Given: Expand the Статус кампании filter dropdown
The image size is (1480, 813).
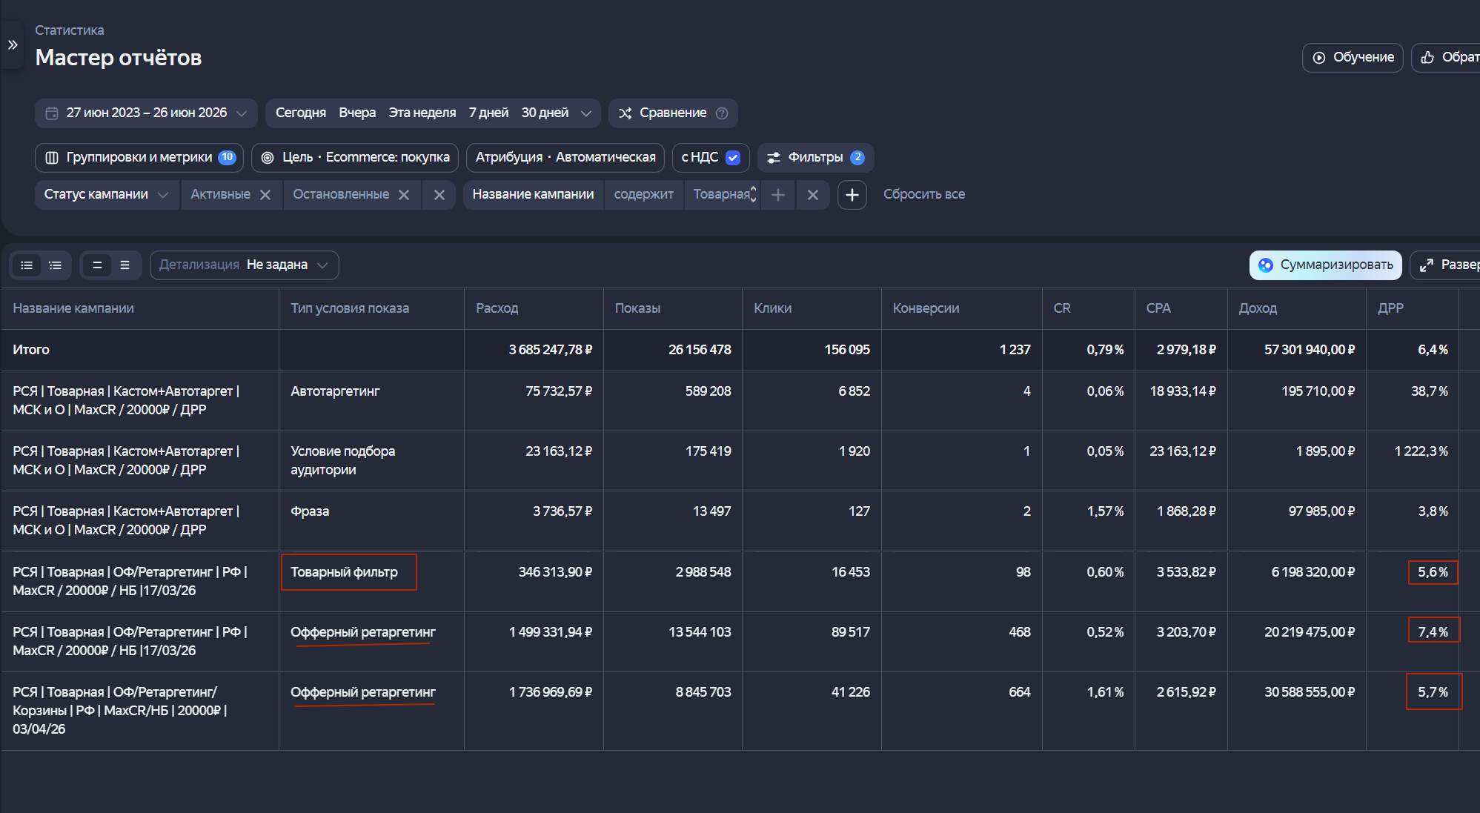Looking at the screenshot, I should (106, 194).
